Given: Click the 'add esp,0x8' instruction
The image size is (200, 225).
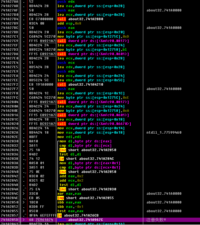Looking at the screenshot, I should [69, 23].
